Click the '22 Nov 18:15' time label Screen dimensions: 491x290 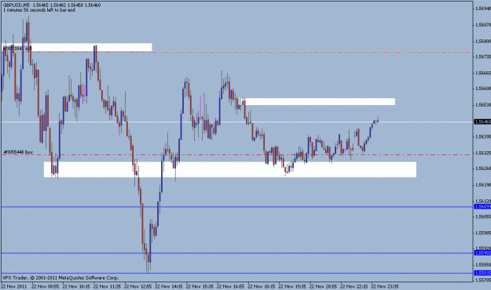[x=262, y=286]
